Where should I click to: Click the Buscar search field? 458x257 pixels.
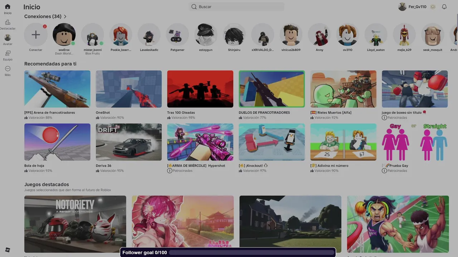click(x=237, y=7)
